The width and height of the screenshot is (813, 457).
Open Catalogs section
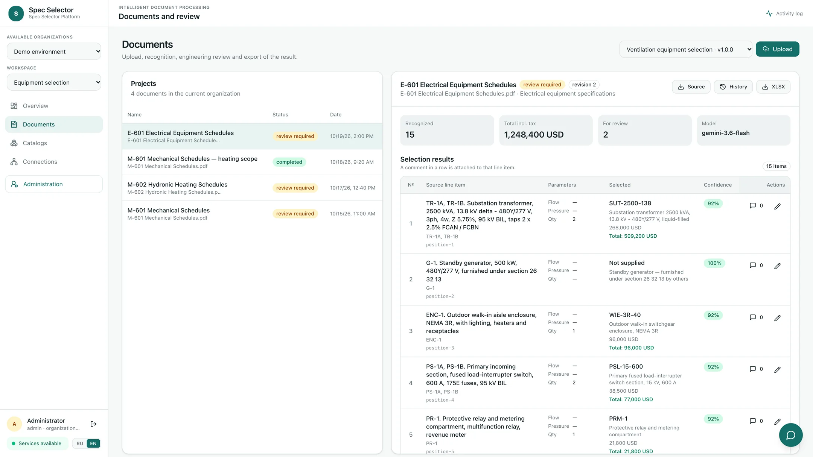54,143
